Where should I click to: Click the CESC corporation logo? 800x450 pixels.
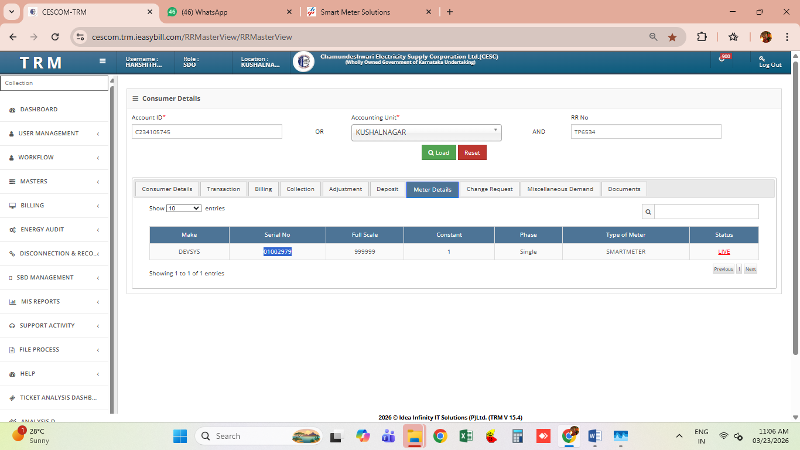point(303,62)
